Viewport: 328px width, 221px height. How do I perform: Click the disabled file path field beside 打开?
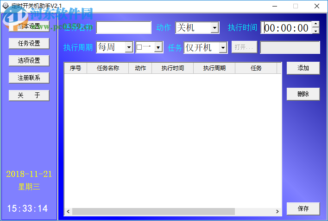pyautogui.click(x=290, y=47)
